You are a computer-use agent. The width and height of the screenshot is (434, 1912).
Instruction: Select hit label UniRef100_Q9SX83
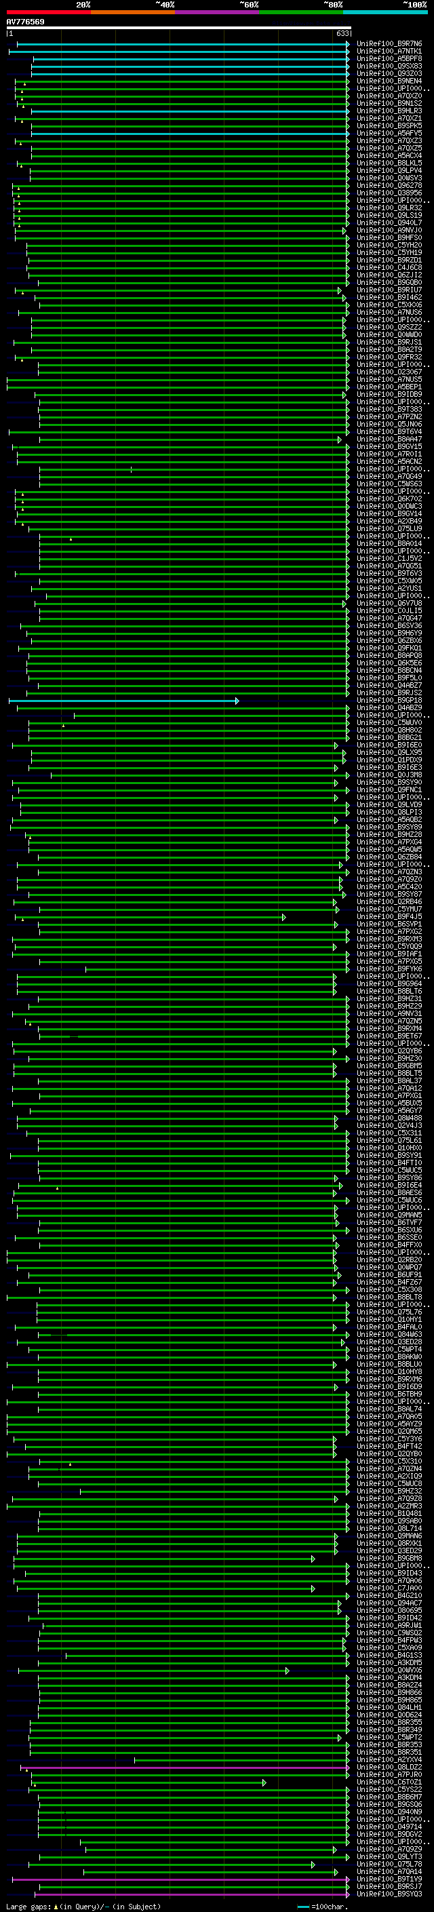tap(389, 66)
